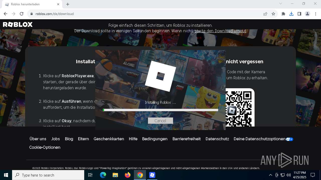The image size is (321, 180).
Task: Open the 'Über uns' footer link
Action: tap(38, 139)
